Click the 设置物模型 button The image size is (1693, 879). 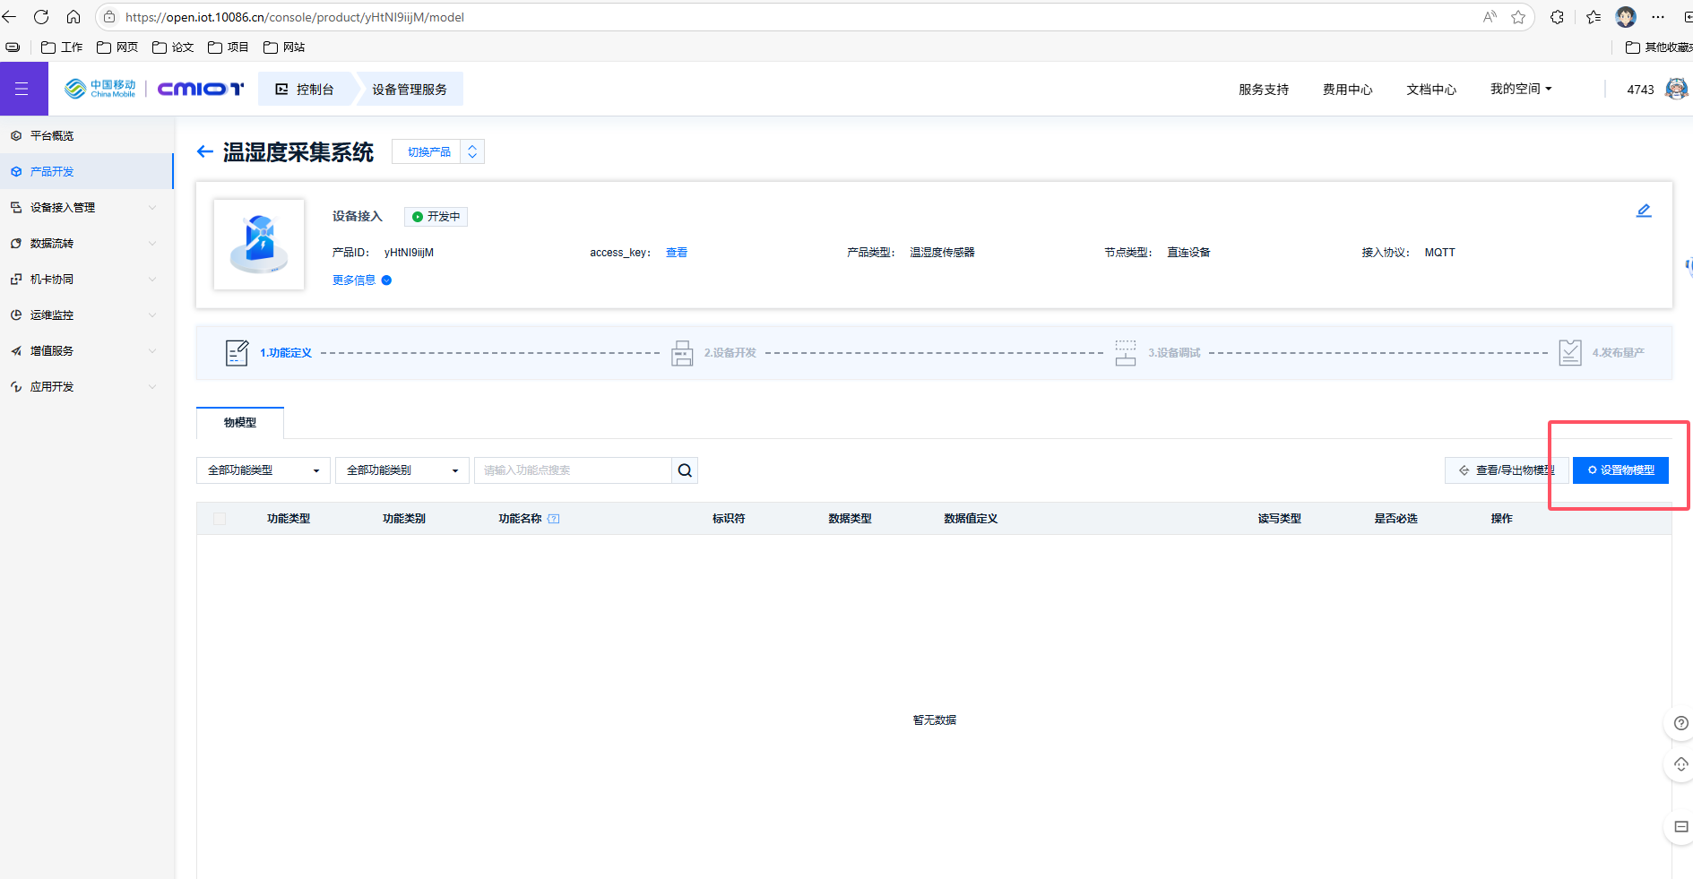pos(1620,470)
